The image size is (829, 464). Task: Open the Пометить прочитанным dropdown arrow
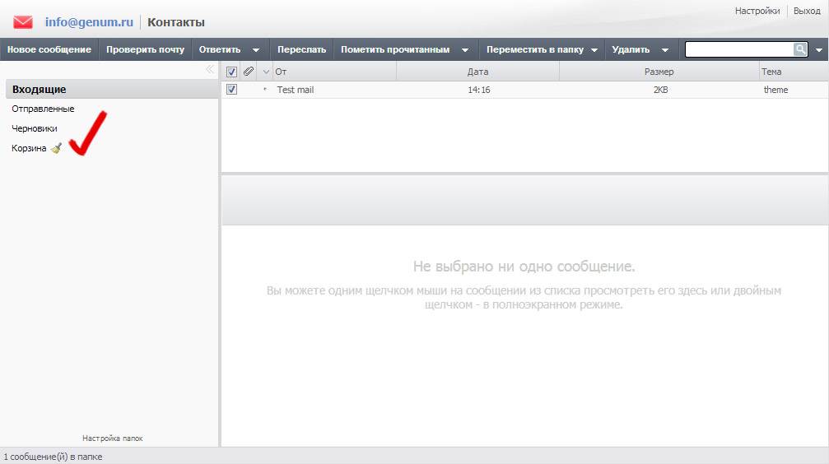(465, 50)
